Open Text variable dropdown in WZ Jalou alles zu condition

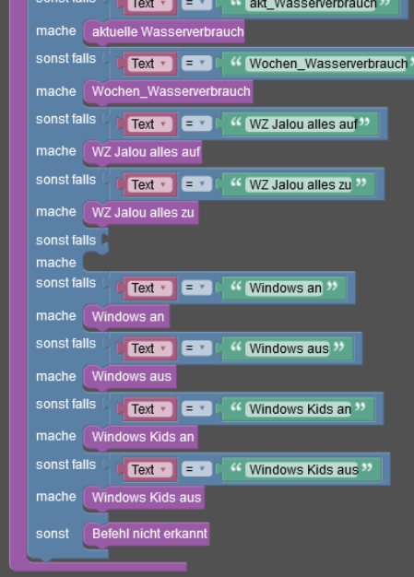(150, 184)
